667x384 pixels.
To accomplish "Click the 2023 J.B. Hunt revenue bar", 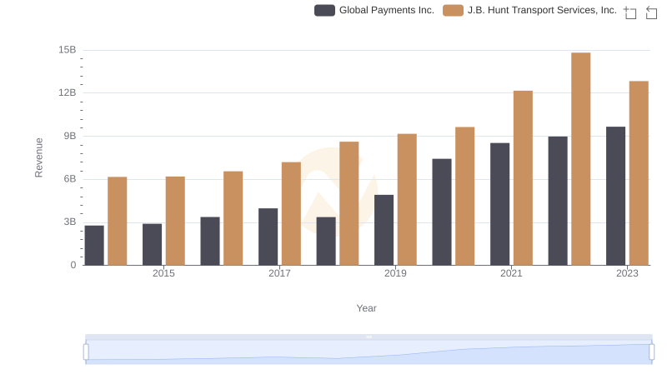I will pos(639,173).
